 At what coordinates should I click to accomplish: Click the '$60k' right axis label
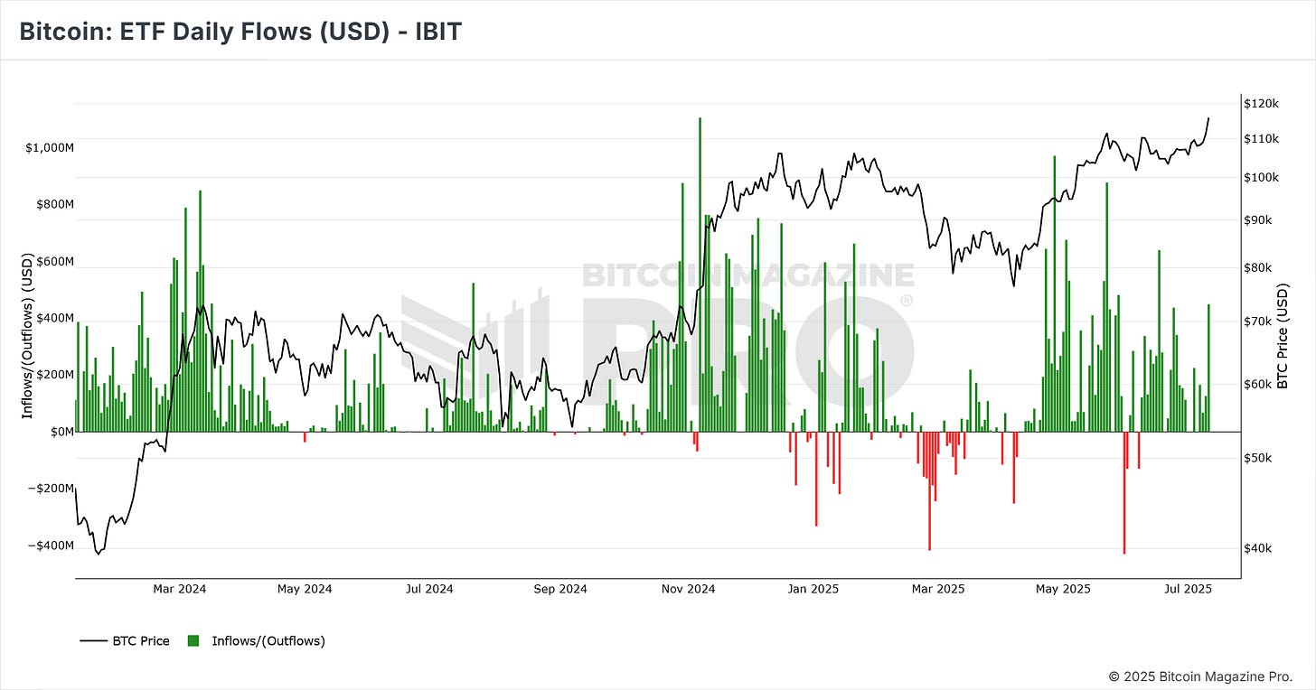(1258, 384)
